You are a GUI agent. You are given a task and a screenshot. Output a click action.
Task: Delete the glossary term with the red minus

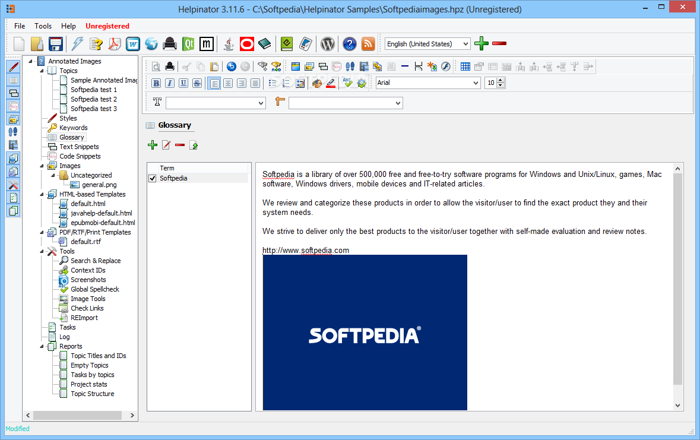[180, 145]
